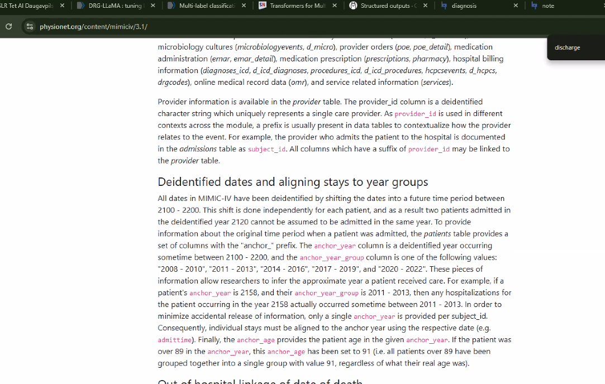Click the italic table name 'd_icd_procedures'
605x384 pixels.
(x=393, y=70)
